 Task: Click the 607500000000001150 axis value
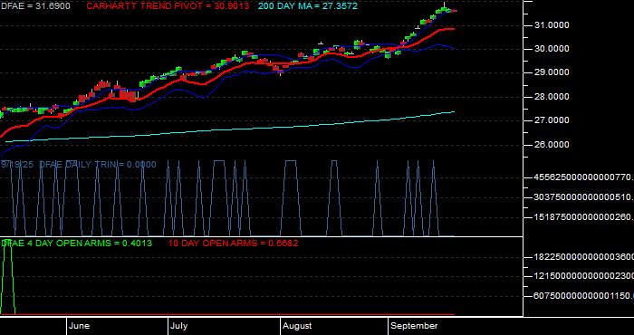(x=583, y=296)
